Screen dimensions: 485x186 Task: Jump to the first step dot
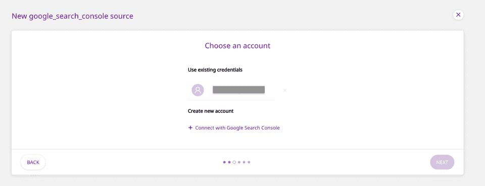click(x=224, y=162)
